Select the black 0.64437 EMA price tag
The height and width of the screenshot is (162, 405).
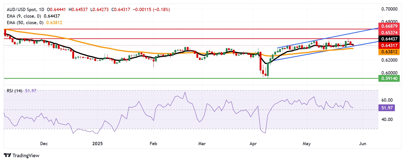pos(389,39)
